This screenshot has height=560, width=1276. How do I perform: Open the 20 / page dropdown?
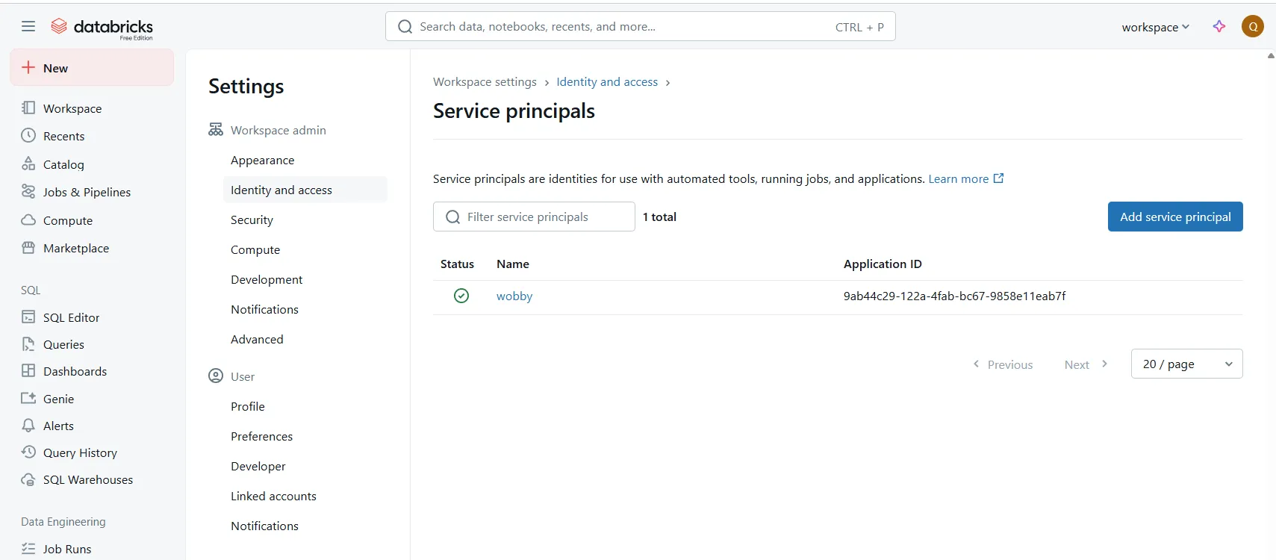tap(1186, 364)
